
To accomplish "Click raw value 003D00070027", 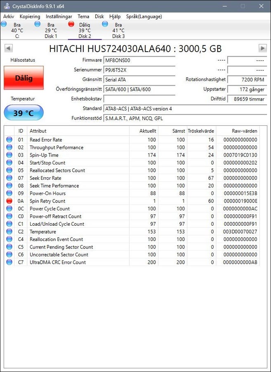I will click(x=240, y=232).
